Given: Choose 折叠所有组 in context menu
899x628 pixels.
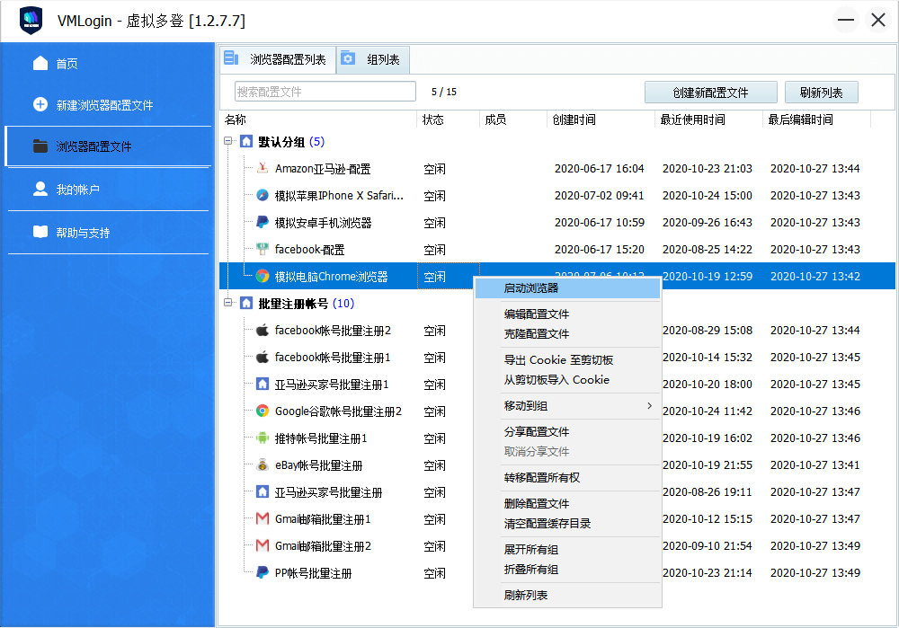Looking at the screenshot, I should (x=567, y=569).
